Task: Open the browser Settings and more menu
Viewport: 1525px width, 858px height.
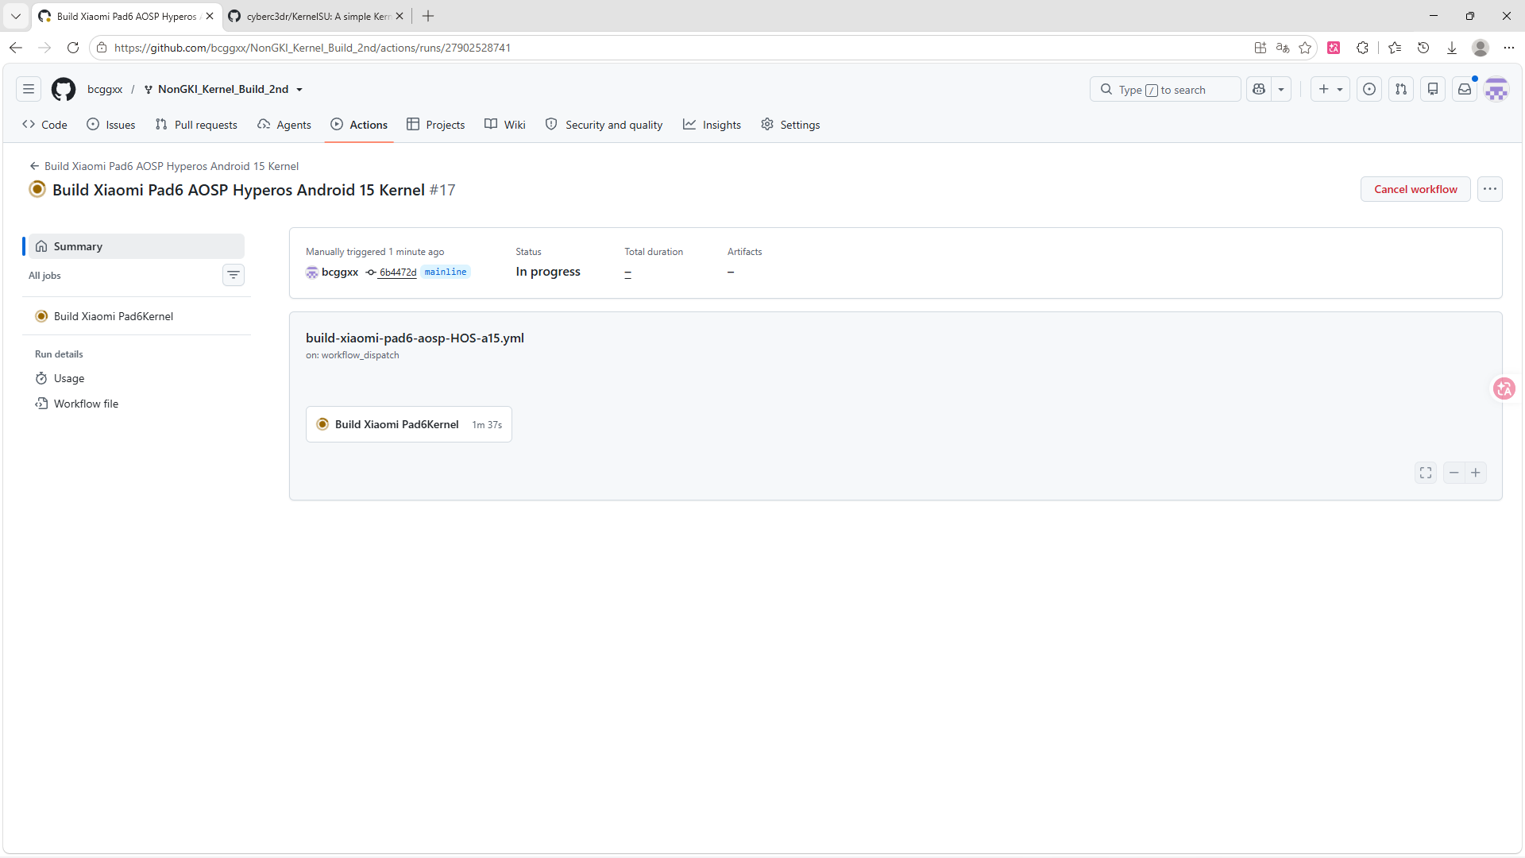Action: pos(1509,48)
